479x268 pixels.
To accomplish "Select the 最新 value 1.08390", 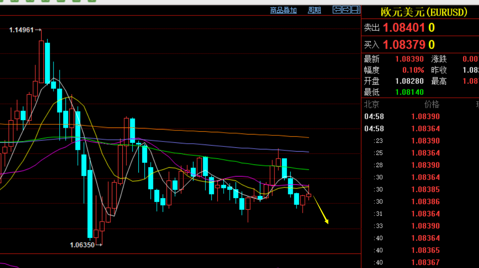I will pyautogui.click(x=409, y=59).
